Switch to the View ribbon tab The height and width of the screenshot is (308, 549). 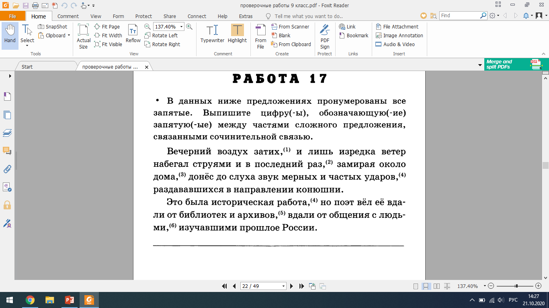(x=96, y=16)
